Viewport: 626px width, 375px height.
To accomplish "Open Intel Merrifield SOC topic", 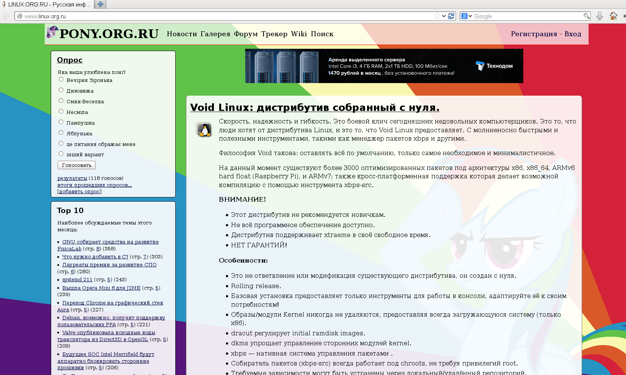I will click(x=106, y=361).
